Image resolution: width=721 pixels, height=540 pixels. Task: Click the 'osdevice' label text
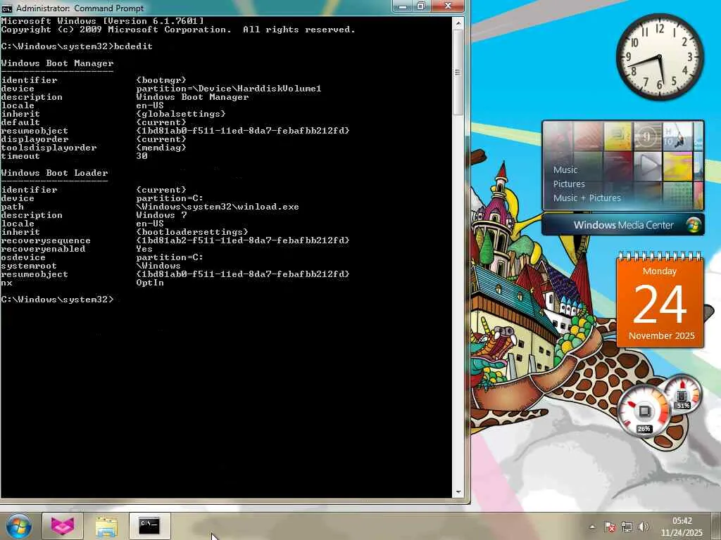(23, 257)
